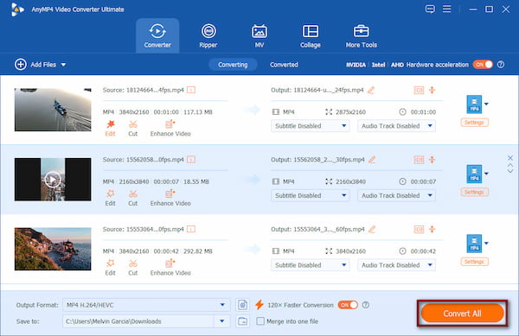Image resolution: width=519 pixels, height=336 pixels.
Task: Open Audio Track dropdown for 18124664 output
Action: click(x=396, y=126)
